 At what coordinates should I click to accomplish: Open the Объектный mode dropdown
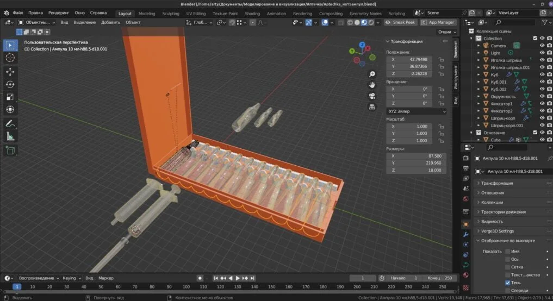[x=36, y=22]
